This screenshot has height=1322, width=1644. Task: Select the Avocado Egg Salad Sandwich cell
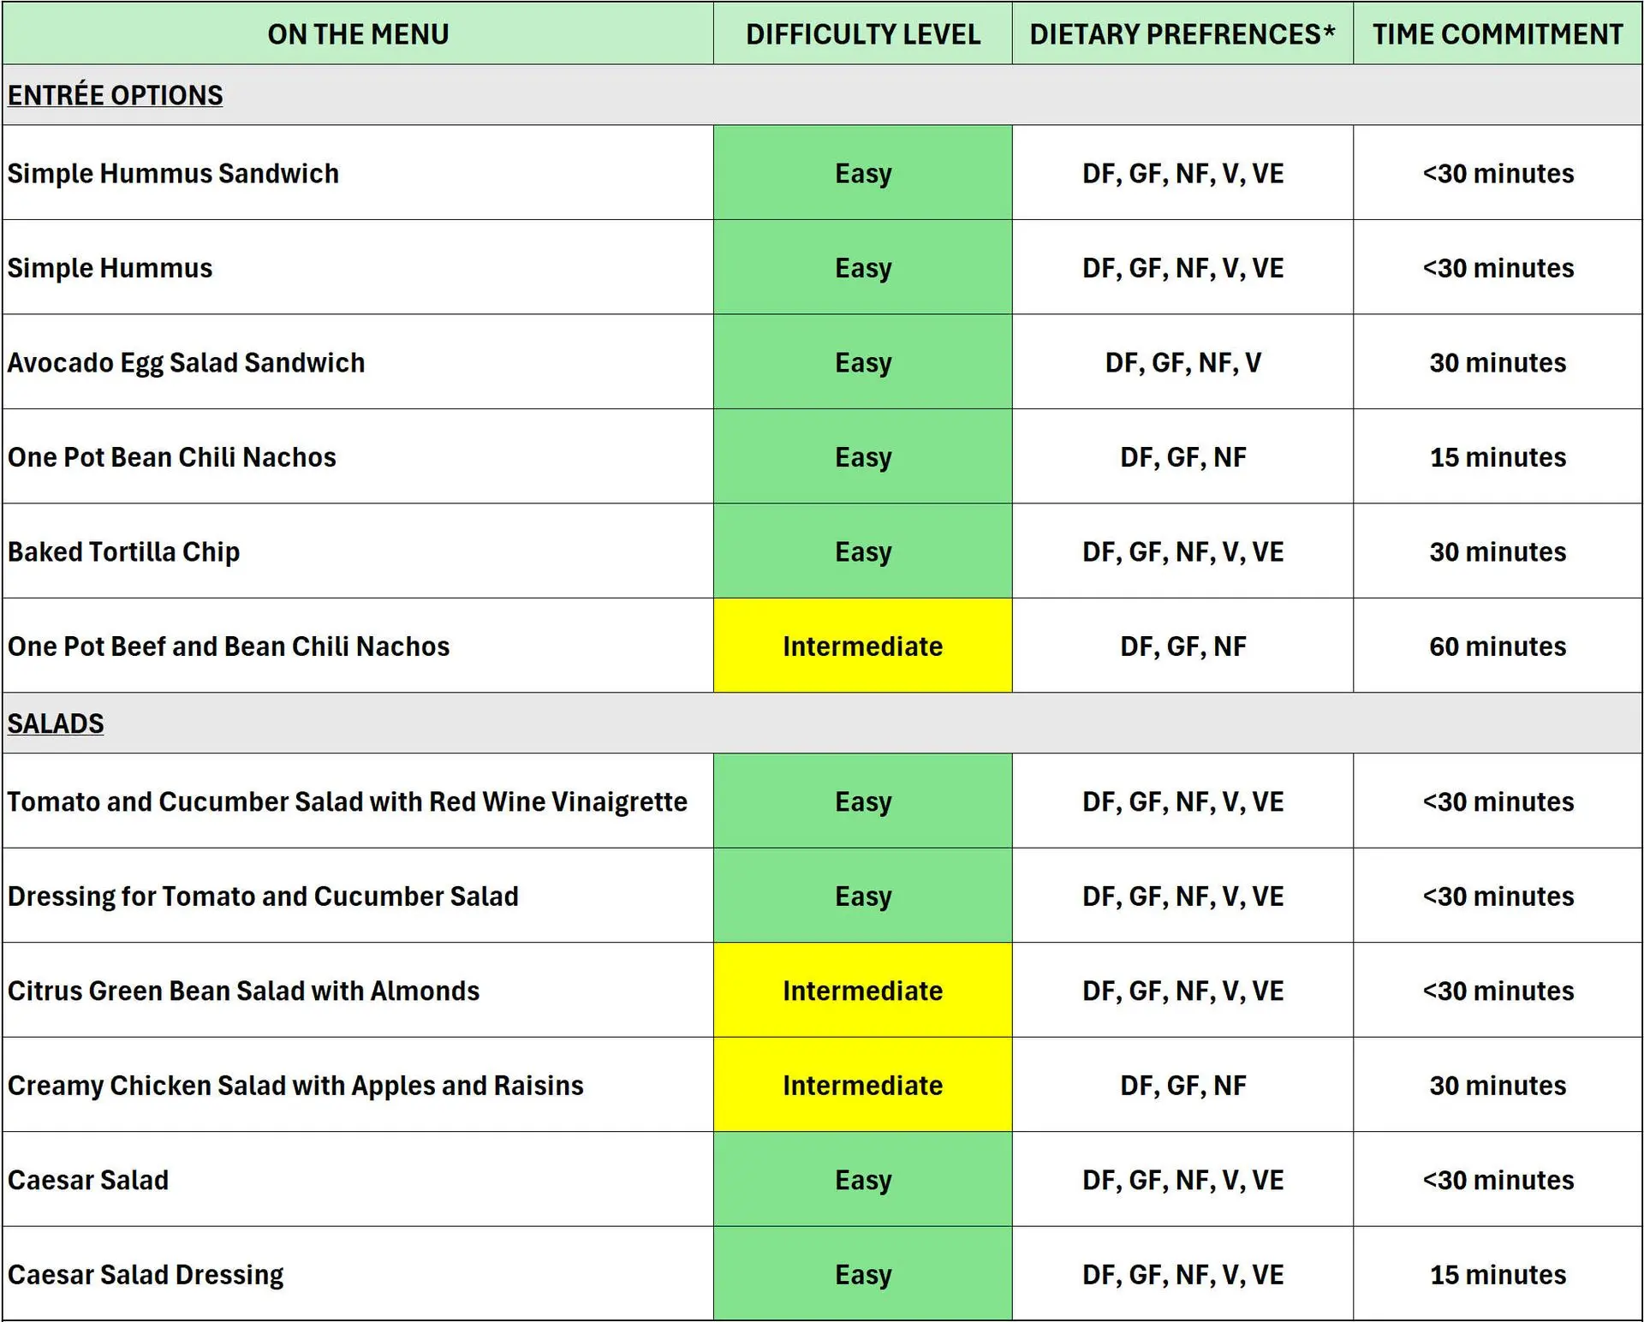358,362
